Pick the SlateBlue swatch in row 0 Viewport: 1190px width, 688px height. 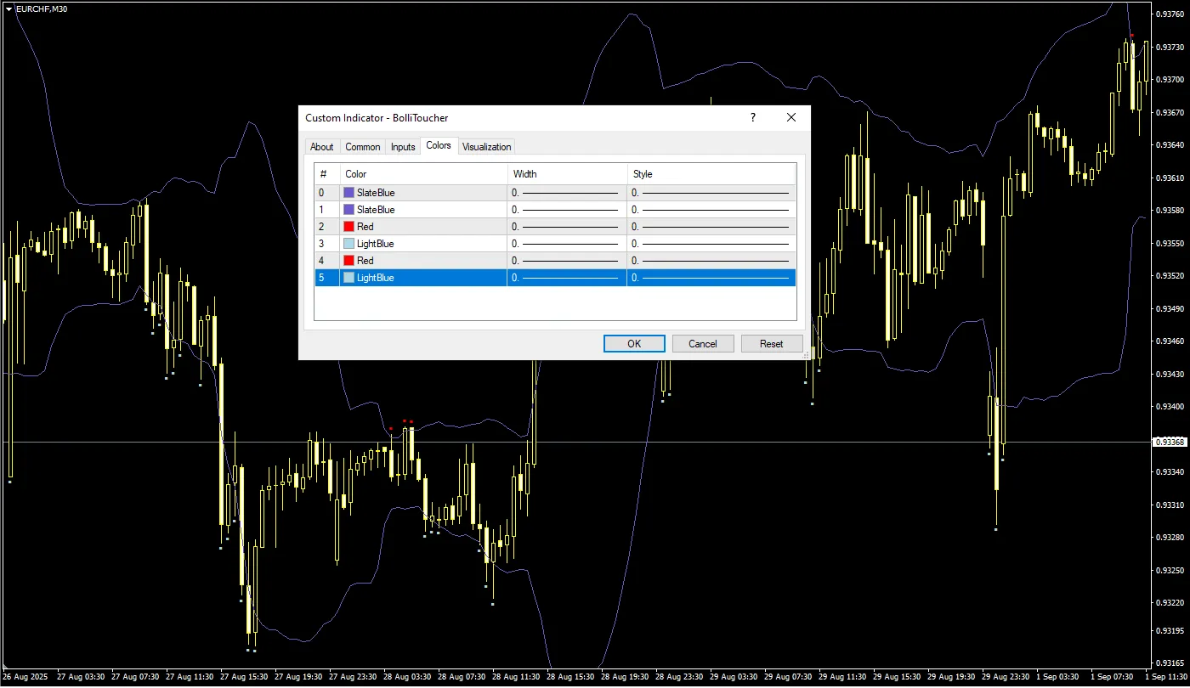[348, 193]
